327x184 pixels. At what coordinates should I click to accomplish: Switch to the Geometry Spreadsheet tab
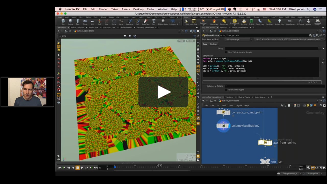(x=145, y=27)
